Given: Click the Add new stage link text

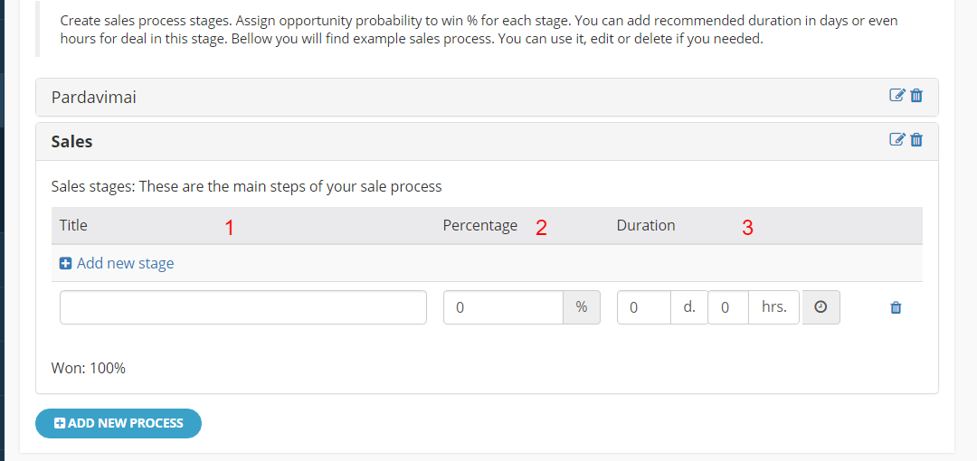Looking at the screenshot, I should [x=125, y=264].
